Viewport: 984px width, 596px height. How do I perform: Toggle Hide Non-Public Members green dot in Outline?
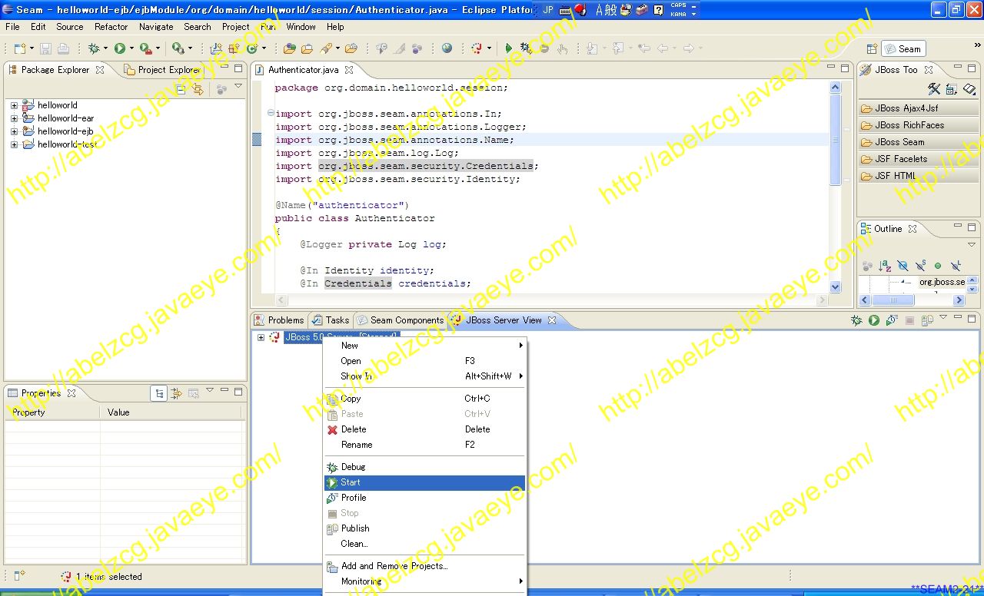point(938,266)
